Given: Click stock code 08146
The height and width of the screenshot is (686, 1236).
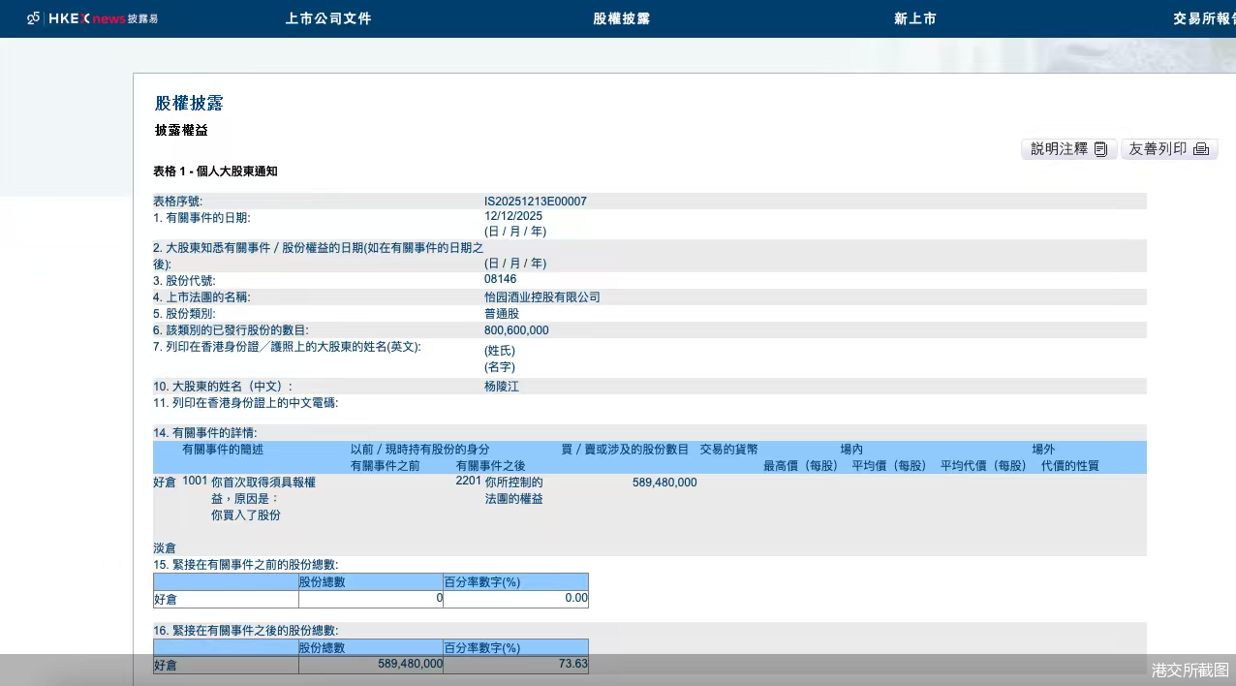Looking at the screenshot, I should coord(502,280).
